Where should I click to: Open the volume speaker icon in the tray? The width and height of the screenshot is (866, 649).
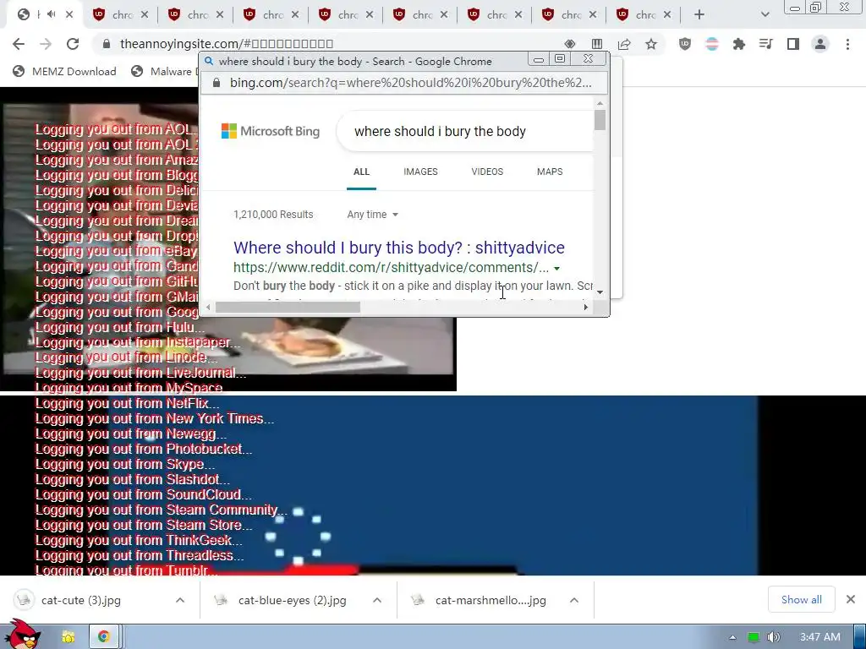coord(774,637)
